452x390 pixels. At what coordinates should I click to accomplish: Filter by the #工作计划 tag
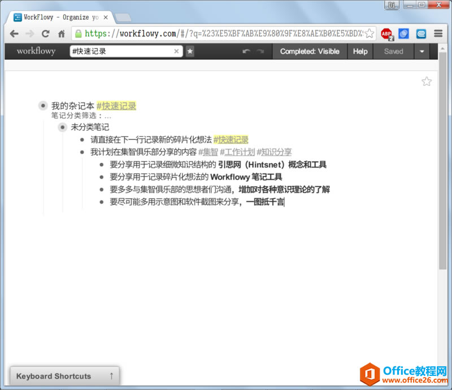[x=237, y=152]
